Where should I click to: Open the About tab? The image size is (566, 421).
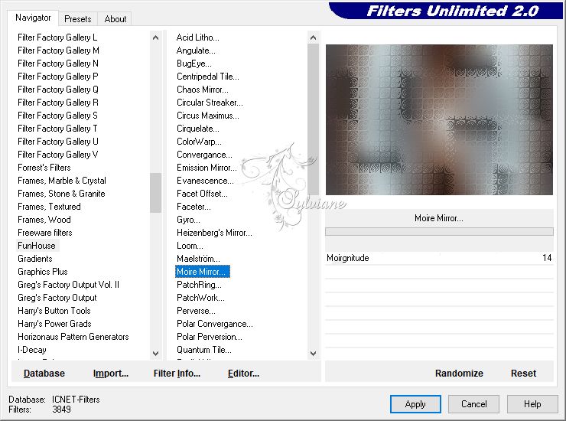(x=115, y=19)
